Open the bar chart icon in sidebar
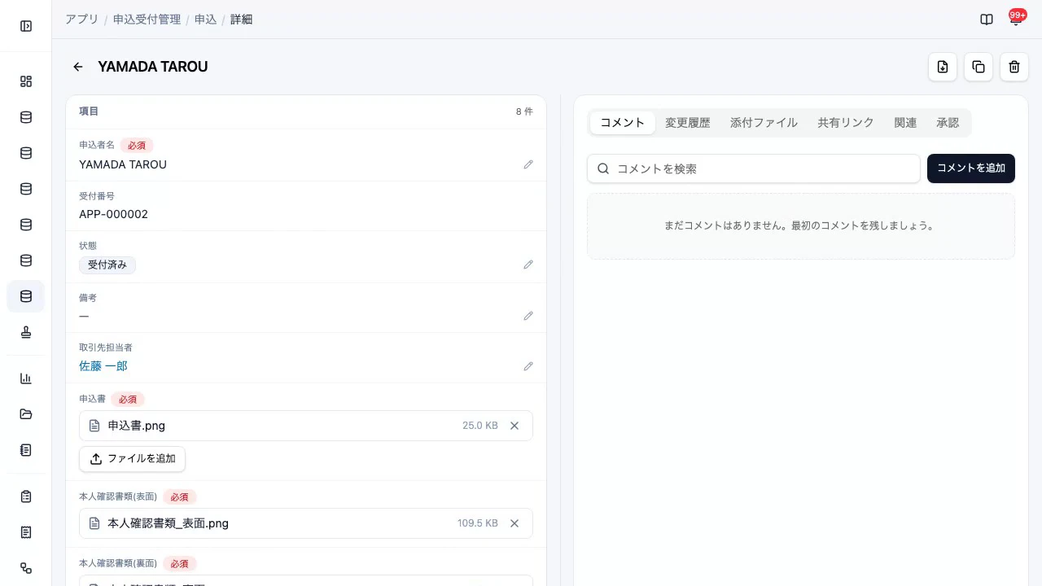Screen dimensions: 1042x586 (26, 378)
